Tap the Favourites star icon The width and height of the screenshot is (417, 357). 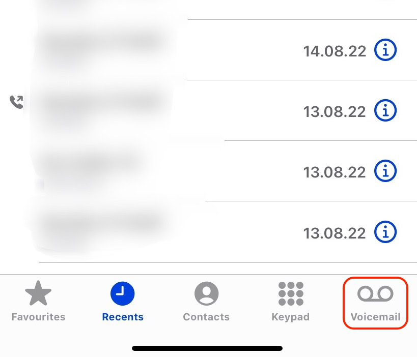[38, 293]
